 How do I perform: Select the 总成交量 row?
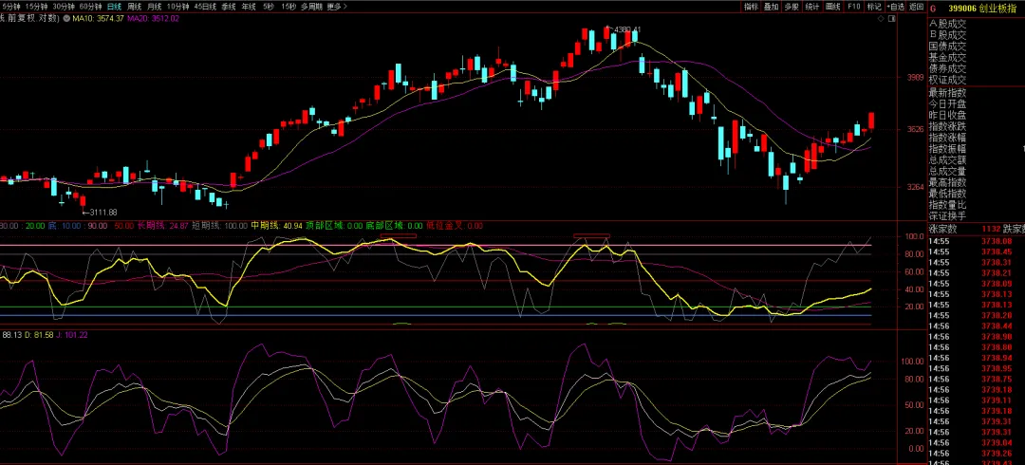click(947, 172)
